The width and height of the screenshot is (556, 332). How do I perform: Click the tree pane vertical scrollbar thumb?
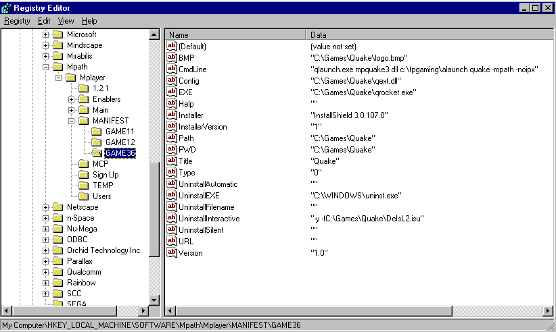(154, 210)
